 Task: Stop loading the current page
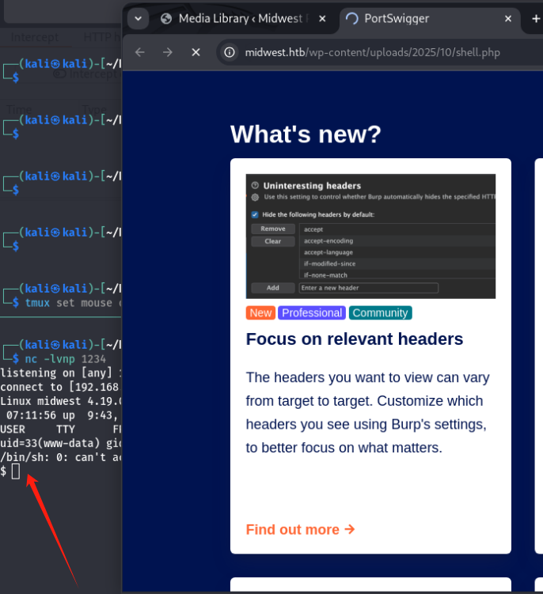[x=196, y=52]
